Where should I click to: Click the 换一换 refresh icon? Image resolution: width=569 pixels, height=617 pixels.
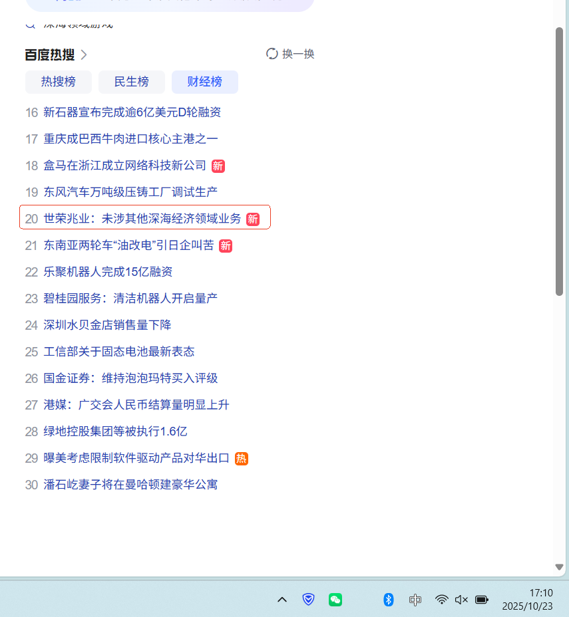pyautogui.click(x=272, y=54)
